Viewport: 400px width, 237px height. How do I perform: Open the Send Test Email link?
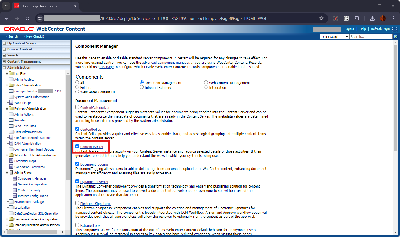tap(25, 126)
